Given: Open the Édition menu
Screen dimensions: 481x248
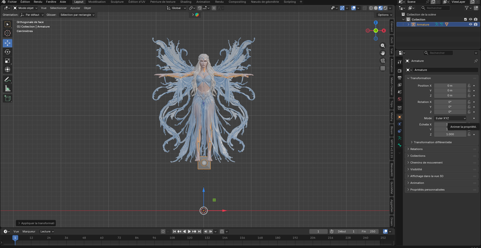Looking at the screenshot, I should click(x=25, y=2).
